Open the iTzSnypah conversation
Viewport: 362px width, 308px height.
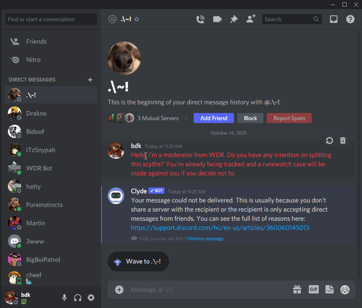51,150
